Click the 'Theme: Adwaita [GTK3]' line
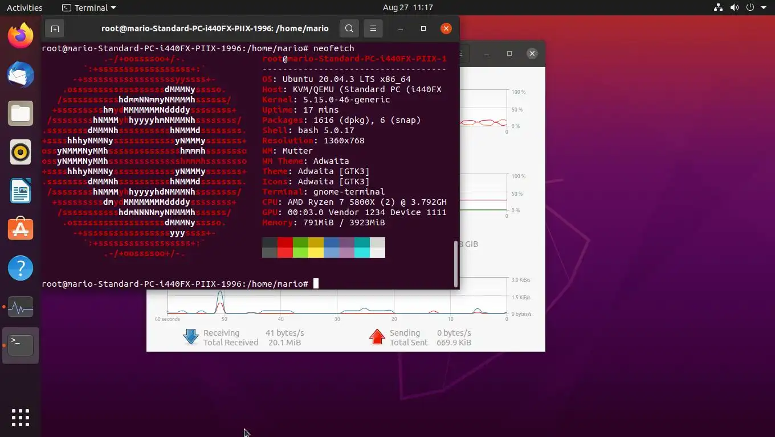775x437 pixels. [316, 171]
